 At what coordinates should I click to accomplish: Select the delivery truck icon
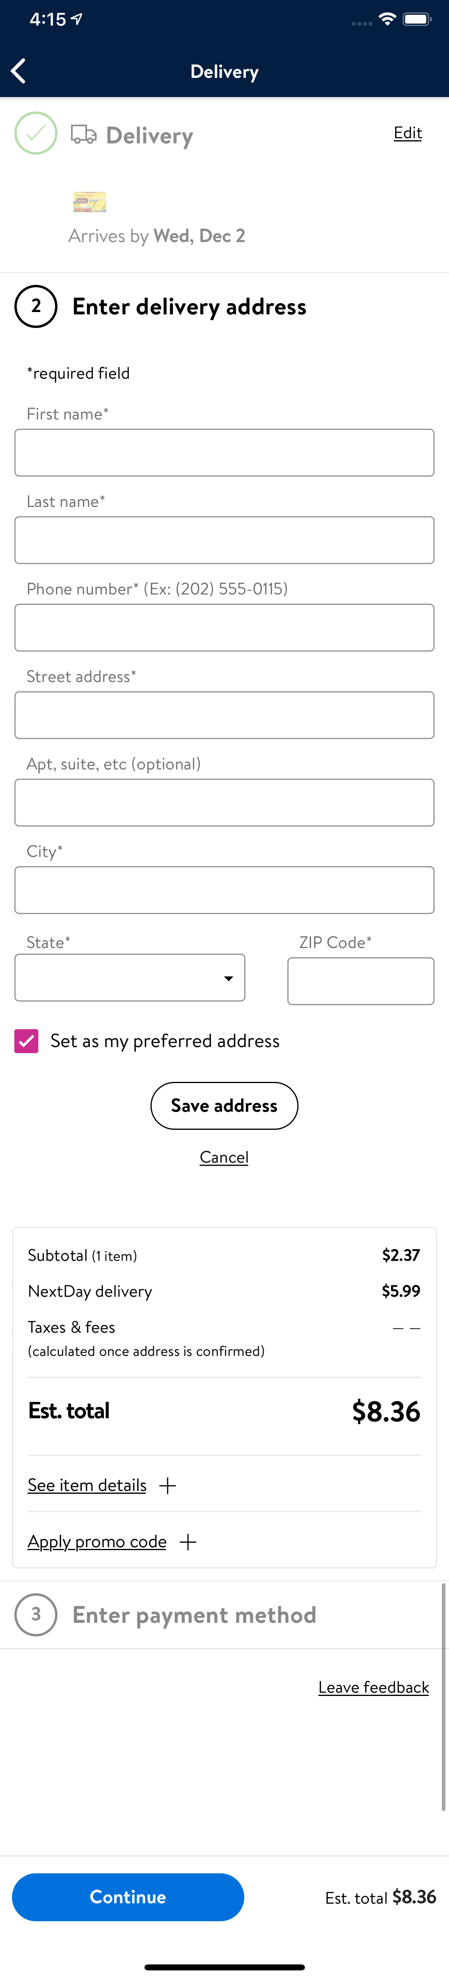click(84, 133)
